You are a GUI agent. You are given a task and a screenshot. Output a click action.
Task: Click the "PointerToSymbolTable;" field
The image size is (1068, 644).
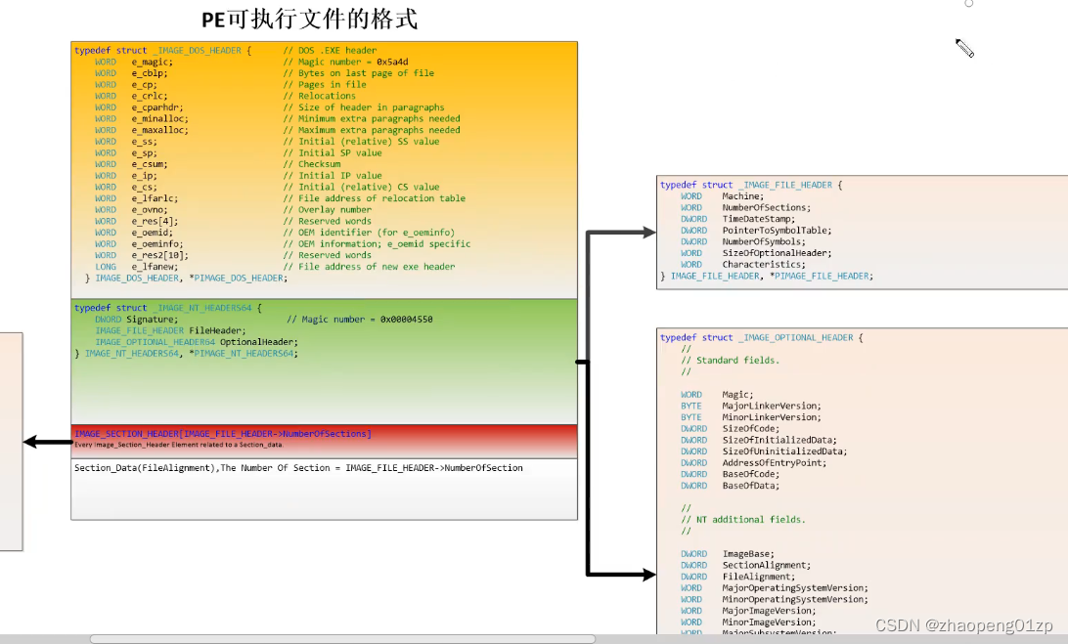click(x=778, y=231)
